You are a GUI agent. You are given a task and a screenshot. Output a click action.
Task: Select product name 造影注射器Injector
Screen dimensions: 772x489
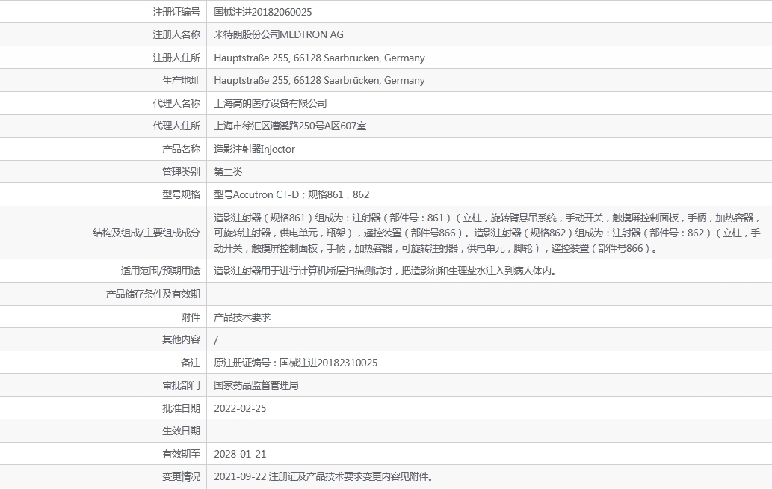tap(255, 150)
